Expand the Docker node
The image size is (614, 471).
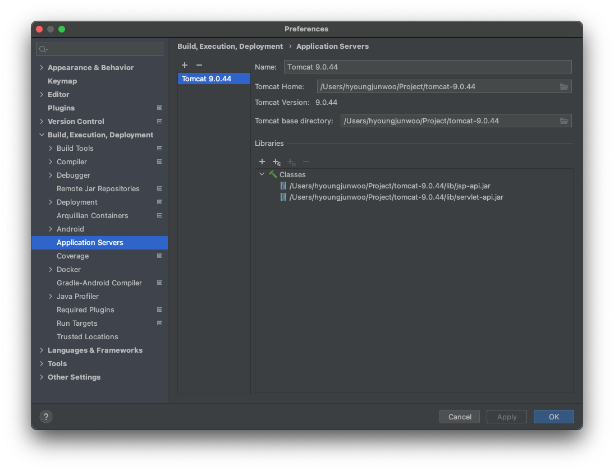coord(51,270)
